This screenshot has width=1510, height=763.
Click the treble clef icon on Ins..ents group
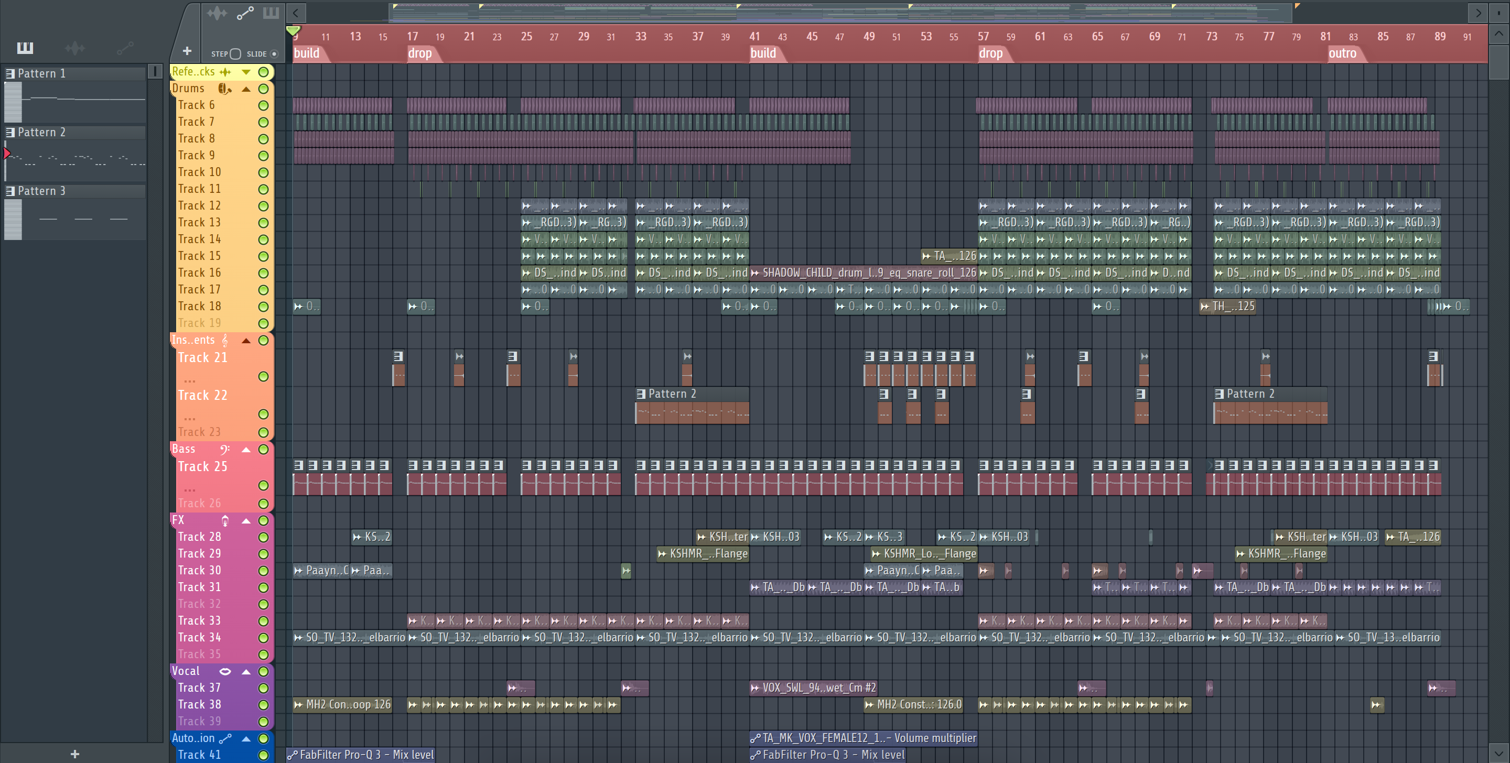(225, 340)
